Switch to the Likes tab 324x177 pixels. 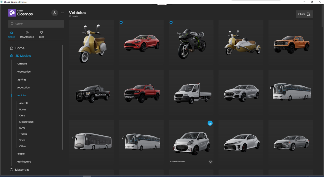click(41, 34)
